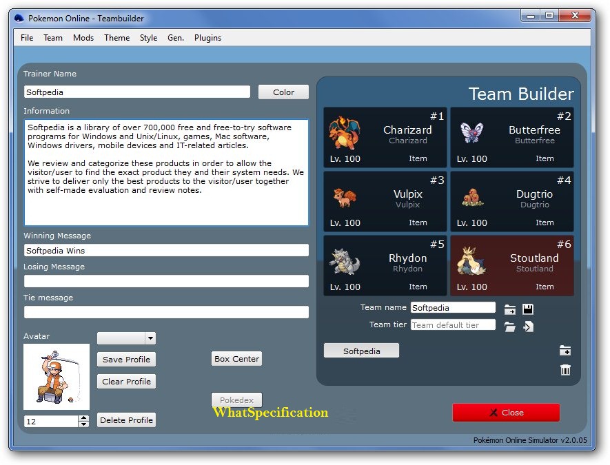Open the Mods menu
This screenshot has width=610, height=465.
tap(83, 38)
